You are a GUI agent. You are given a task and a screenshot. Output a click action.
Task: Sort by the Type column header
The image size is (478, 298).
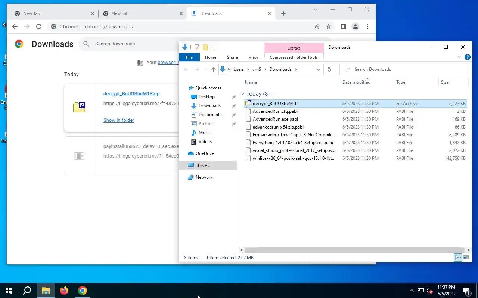click(401, 82)
